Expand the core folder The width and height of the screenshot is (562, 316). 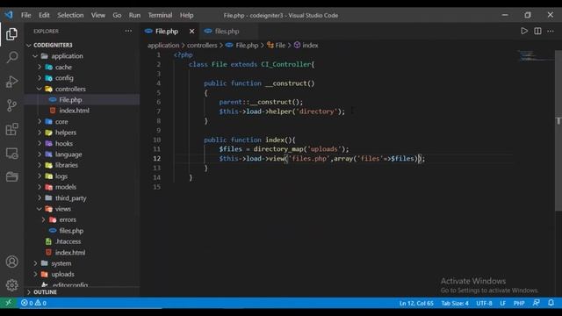pos(82,121)
